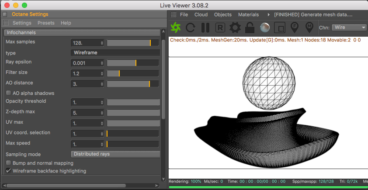Image resolution: width=368 pixels, height=190 pixels.
Task: Open the File menu in Live Viewer
Action: point(184,14)
